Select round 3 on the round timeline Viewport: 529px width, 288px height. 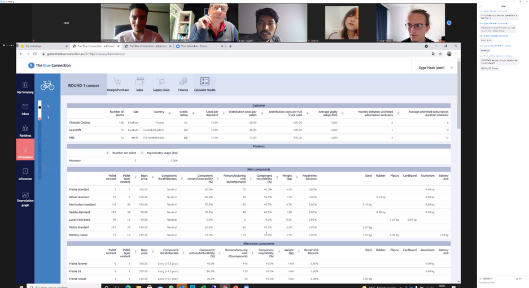pos(40,141)
